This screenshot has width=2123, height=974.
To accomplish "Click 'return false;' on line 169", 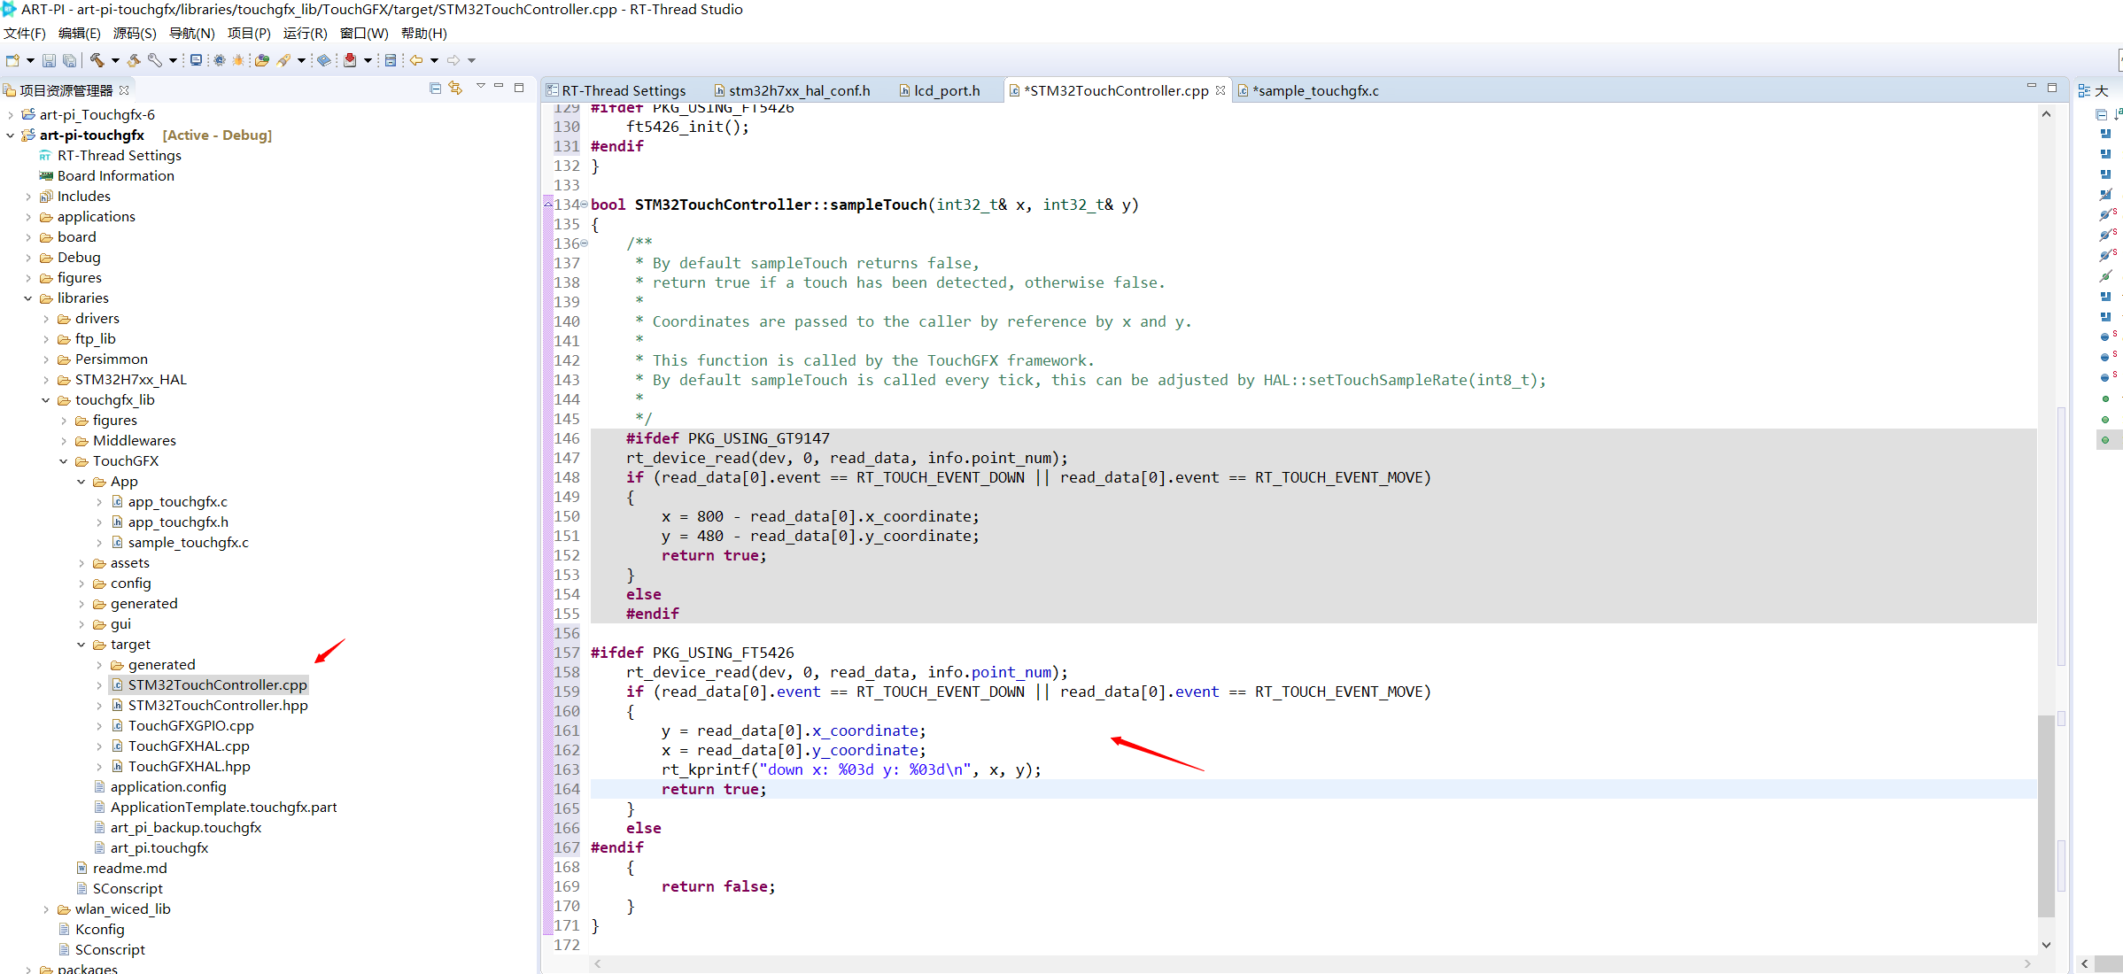I will 718,886.
